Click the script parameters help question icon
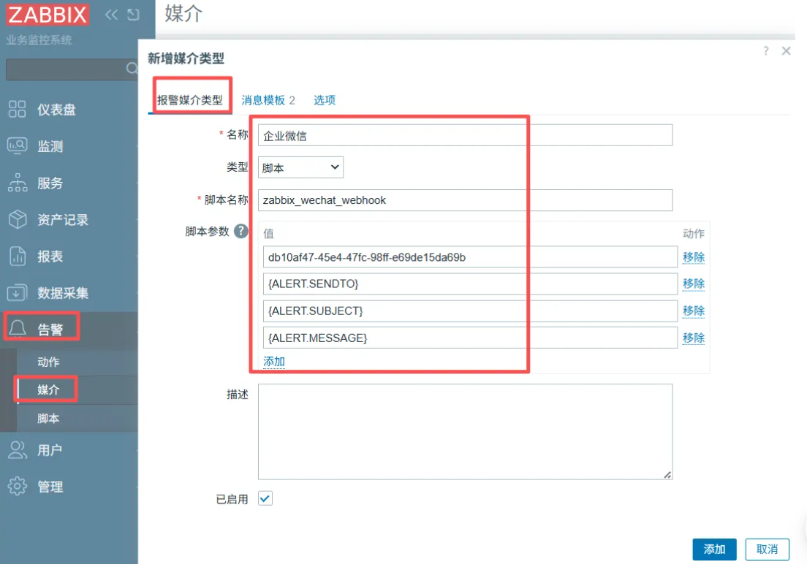The height and width of the screenshot is (570, 807). click(x=240, y=232)
